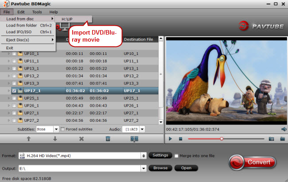Viewport: 288px width, 182px height.
Task: Click the UP17_1 file icon
Action: [x=20, y=91]
